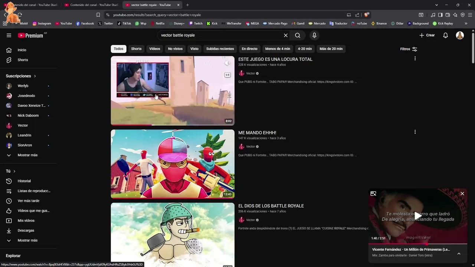
Task: Open the Netflix bookmark
Action: 158,23
